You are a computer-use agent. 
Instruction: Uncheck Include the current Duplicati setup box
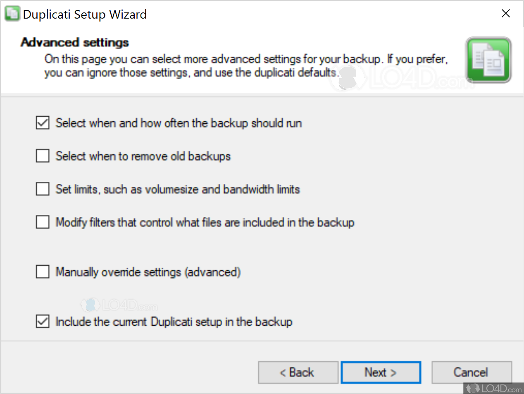[x=43, y=322]
